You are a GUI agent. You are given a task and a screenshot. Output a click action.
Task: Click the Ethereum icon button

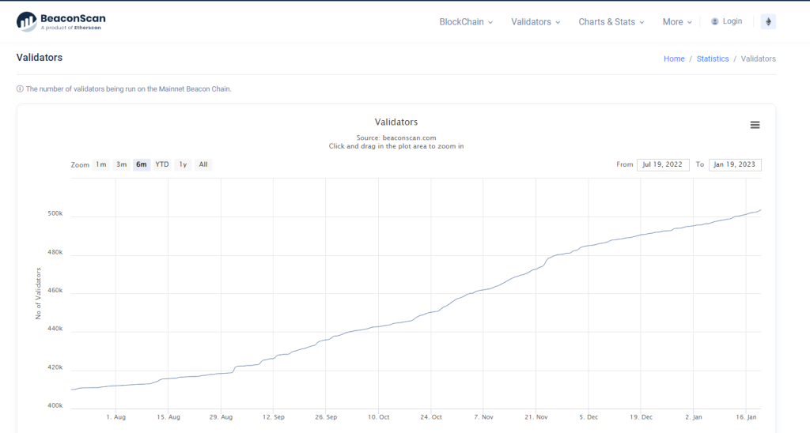point(768,21)
